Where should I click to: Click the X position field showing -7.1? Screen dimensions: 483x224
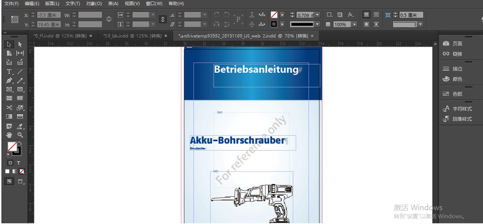pos(49,15)
